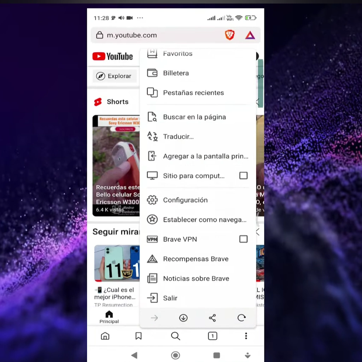Click the Brave Rewards triangle menu icon

(x=152, y=259)
